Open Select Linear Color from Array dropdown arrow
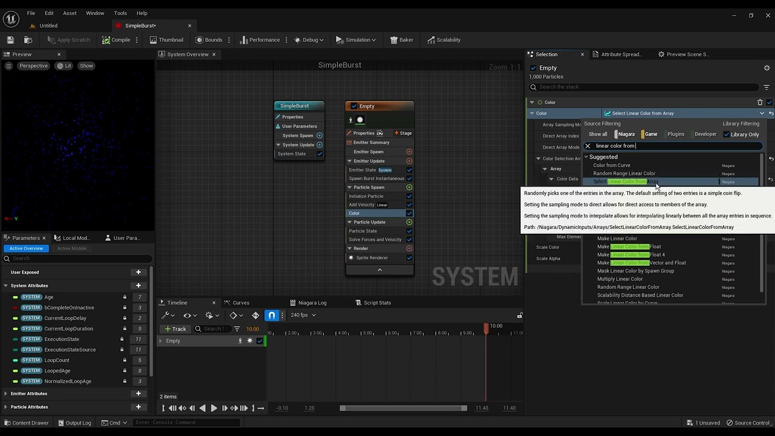Image resolution: width=775 pixels, height=436 pixels. point(762,113)
